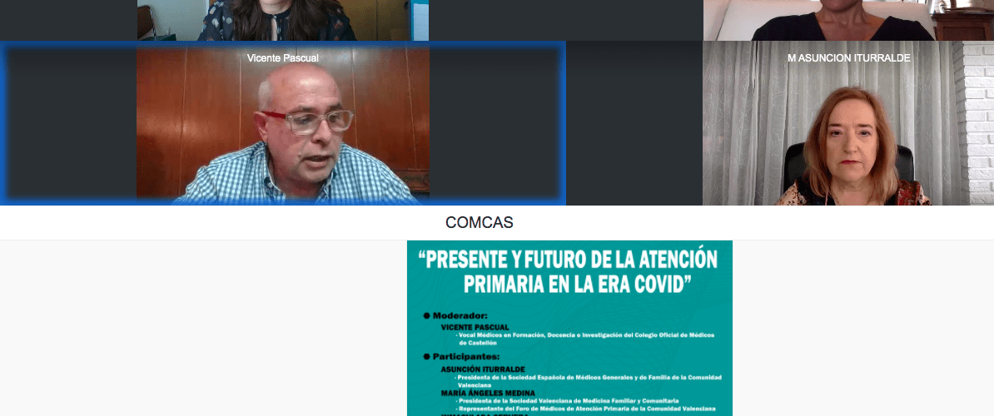This screenshot has width=994, height=416.
Task: Click 'VICENTE PASCUAL' in the poster
Action: pyautogui.click(x=475, y=327)
